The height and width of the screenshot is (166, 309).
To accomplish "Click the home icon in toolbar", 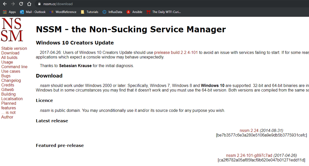I will (29, 4).
